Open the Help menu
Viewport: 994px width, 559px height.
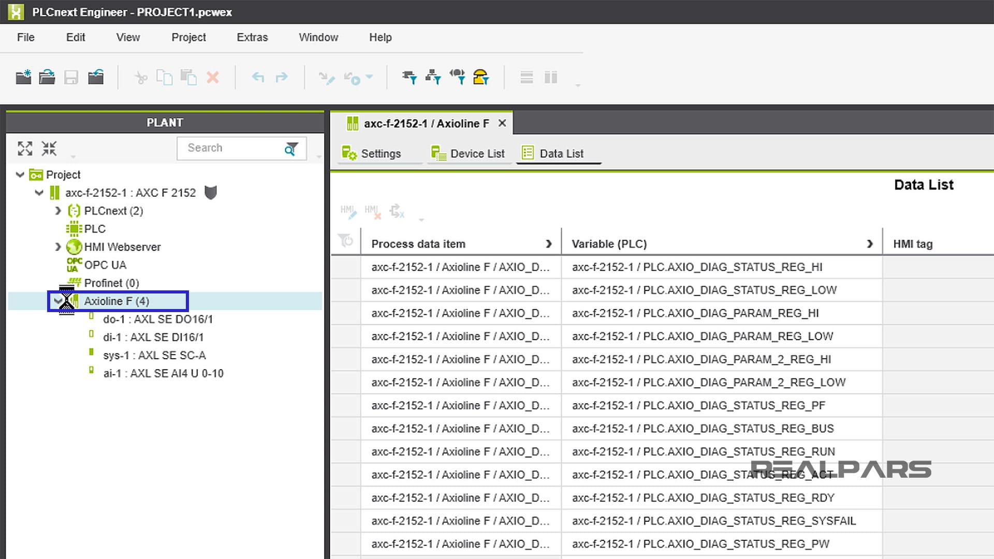tap(381, 37)
